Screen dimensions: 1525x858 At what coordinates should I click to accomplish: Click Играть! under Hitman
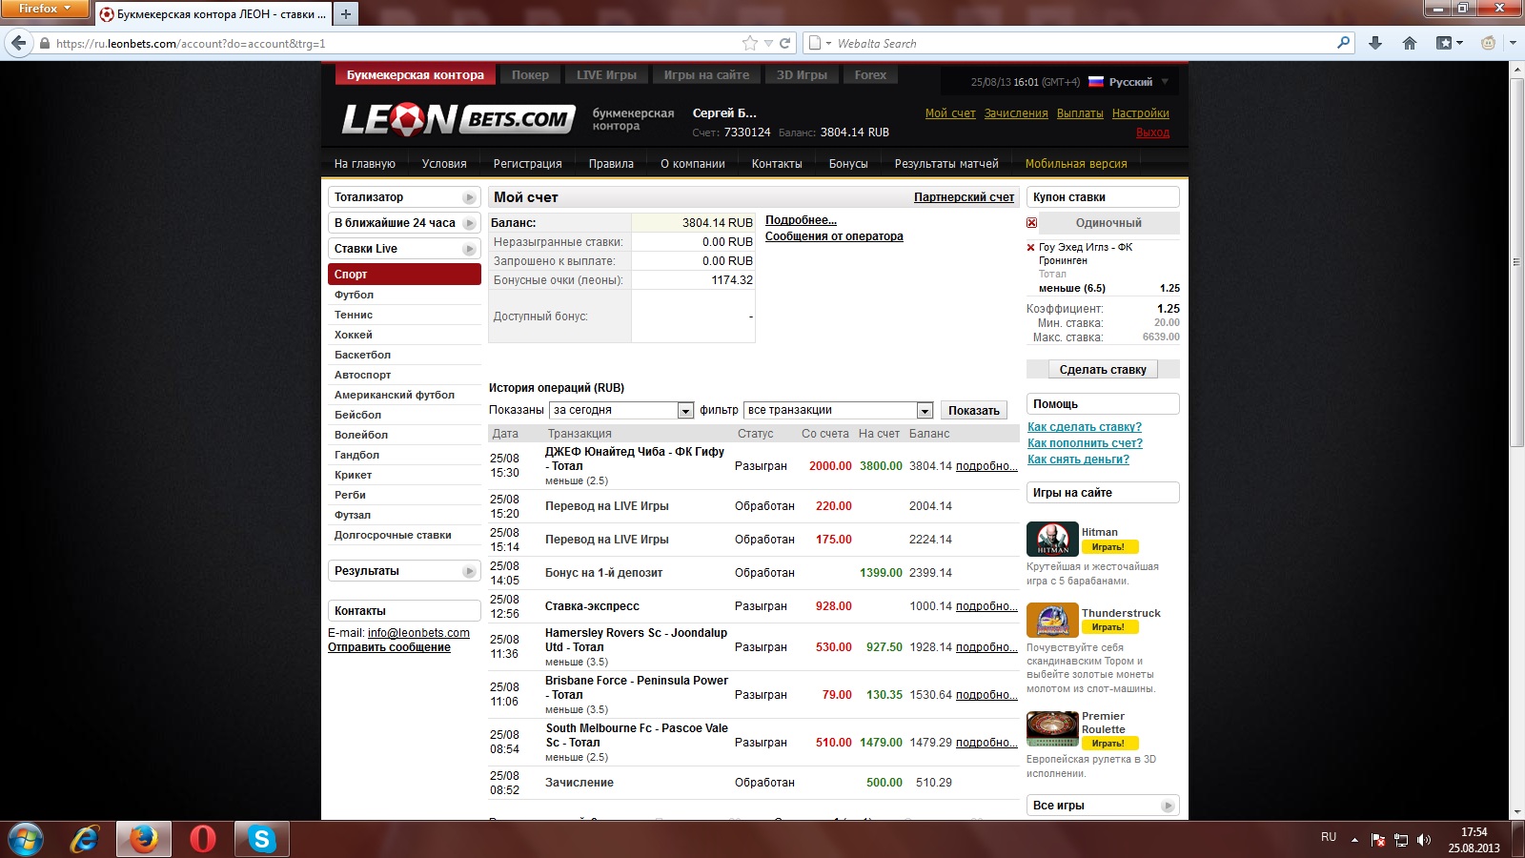[1109, 547]
